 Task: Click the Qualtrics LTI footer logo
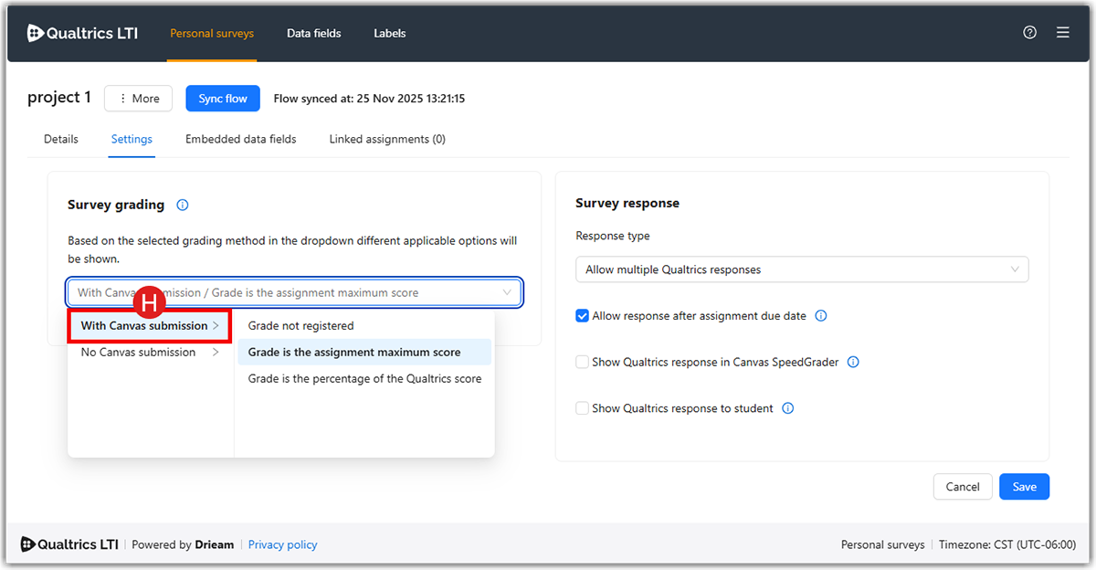[69, 544]
